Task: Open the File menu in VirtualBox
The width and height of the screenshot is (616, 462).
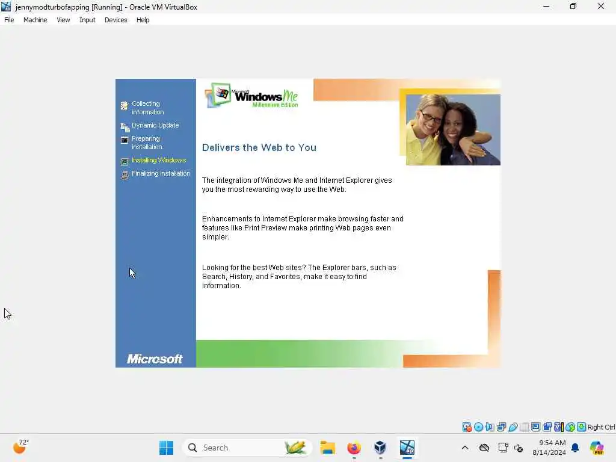Action: (9, 20)
